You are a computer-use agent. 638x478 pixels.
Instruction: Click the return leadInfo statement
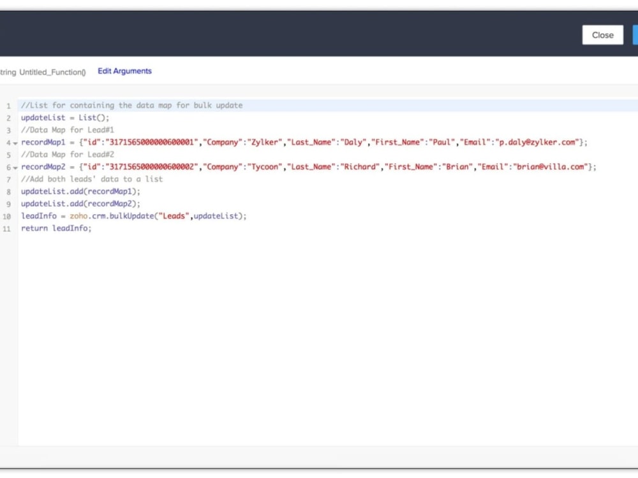[x=56, y=228]
